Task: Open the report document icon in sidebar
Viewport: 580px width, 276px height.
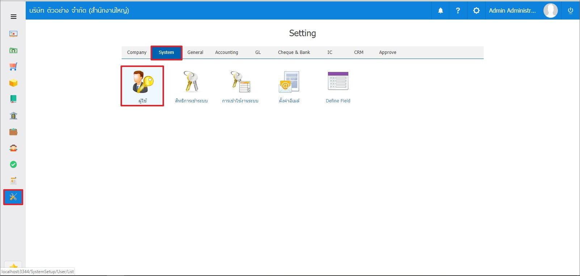Action: pos(13,181)
